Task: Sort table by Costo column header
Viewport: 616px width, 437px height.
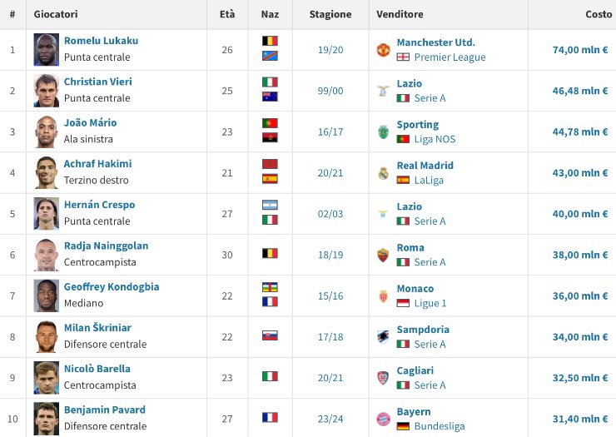Action: [x=599, y=14]
